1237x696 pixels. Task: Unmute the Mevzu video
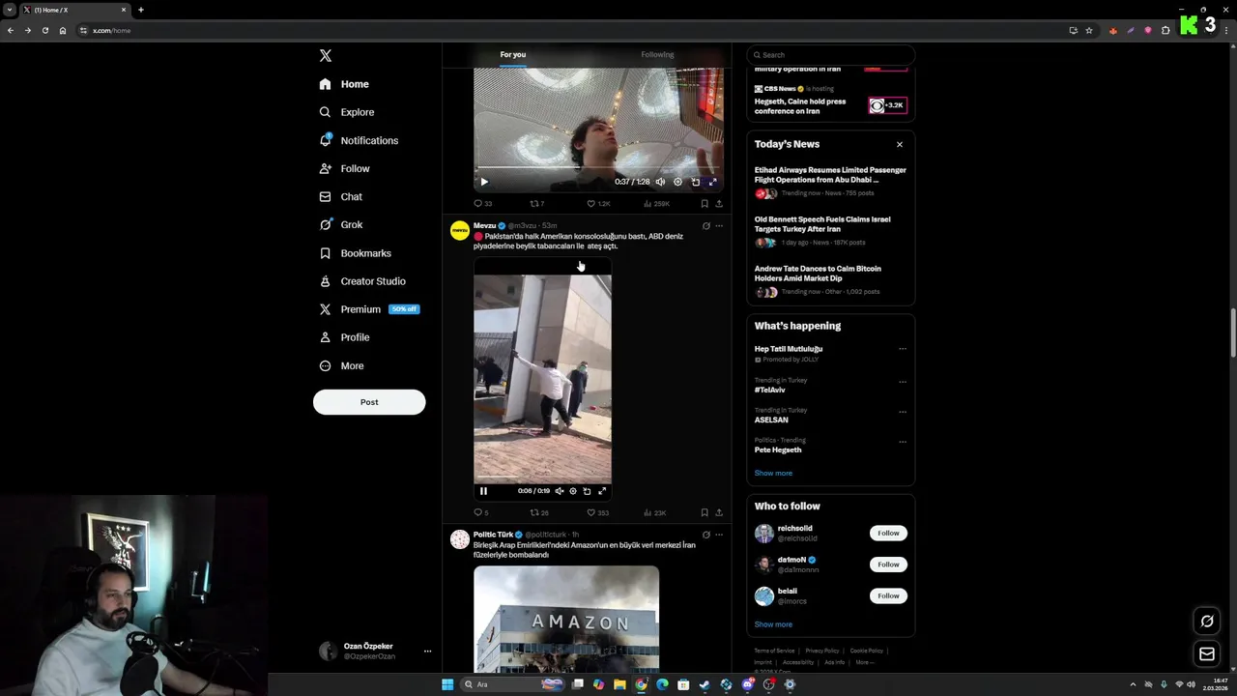pos(559,491)
